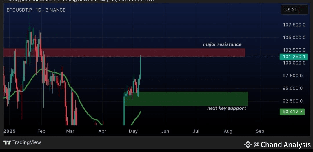Viewport: 313px width, 152px height.
Task: Click the 2025 year label on time axis
Action: [9, 131]
